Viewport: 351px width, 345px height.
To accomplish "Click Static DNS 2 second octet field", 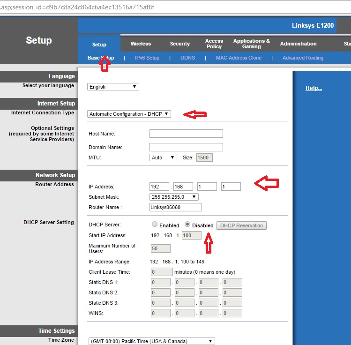I will [185, 292].
